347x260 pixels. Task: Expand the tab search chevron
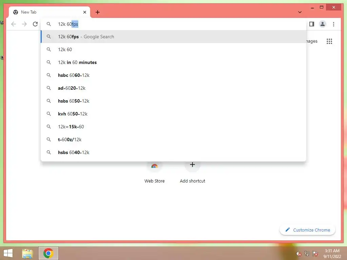coord(300,12)
